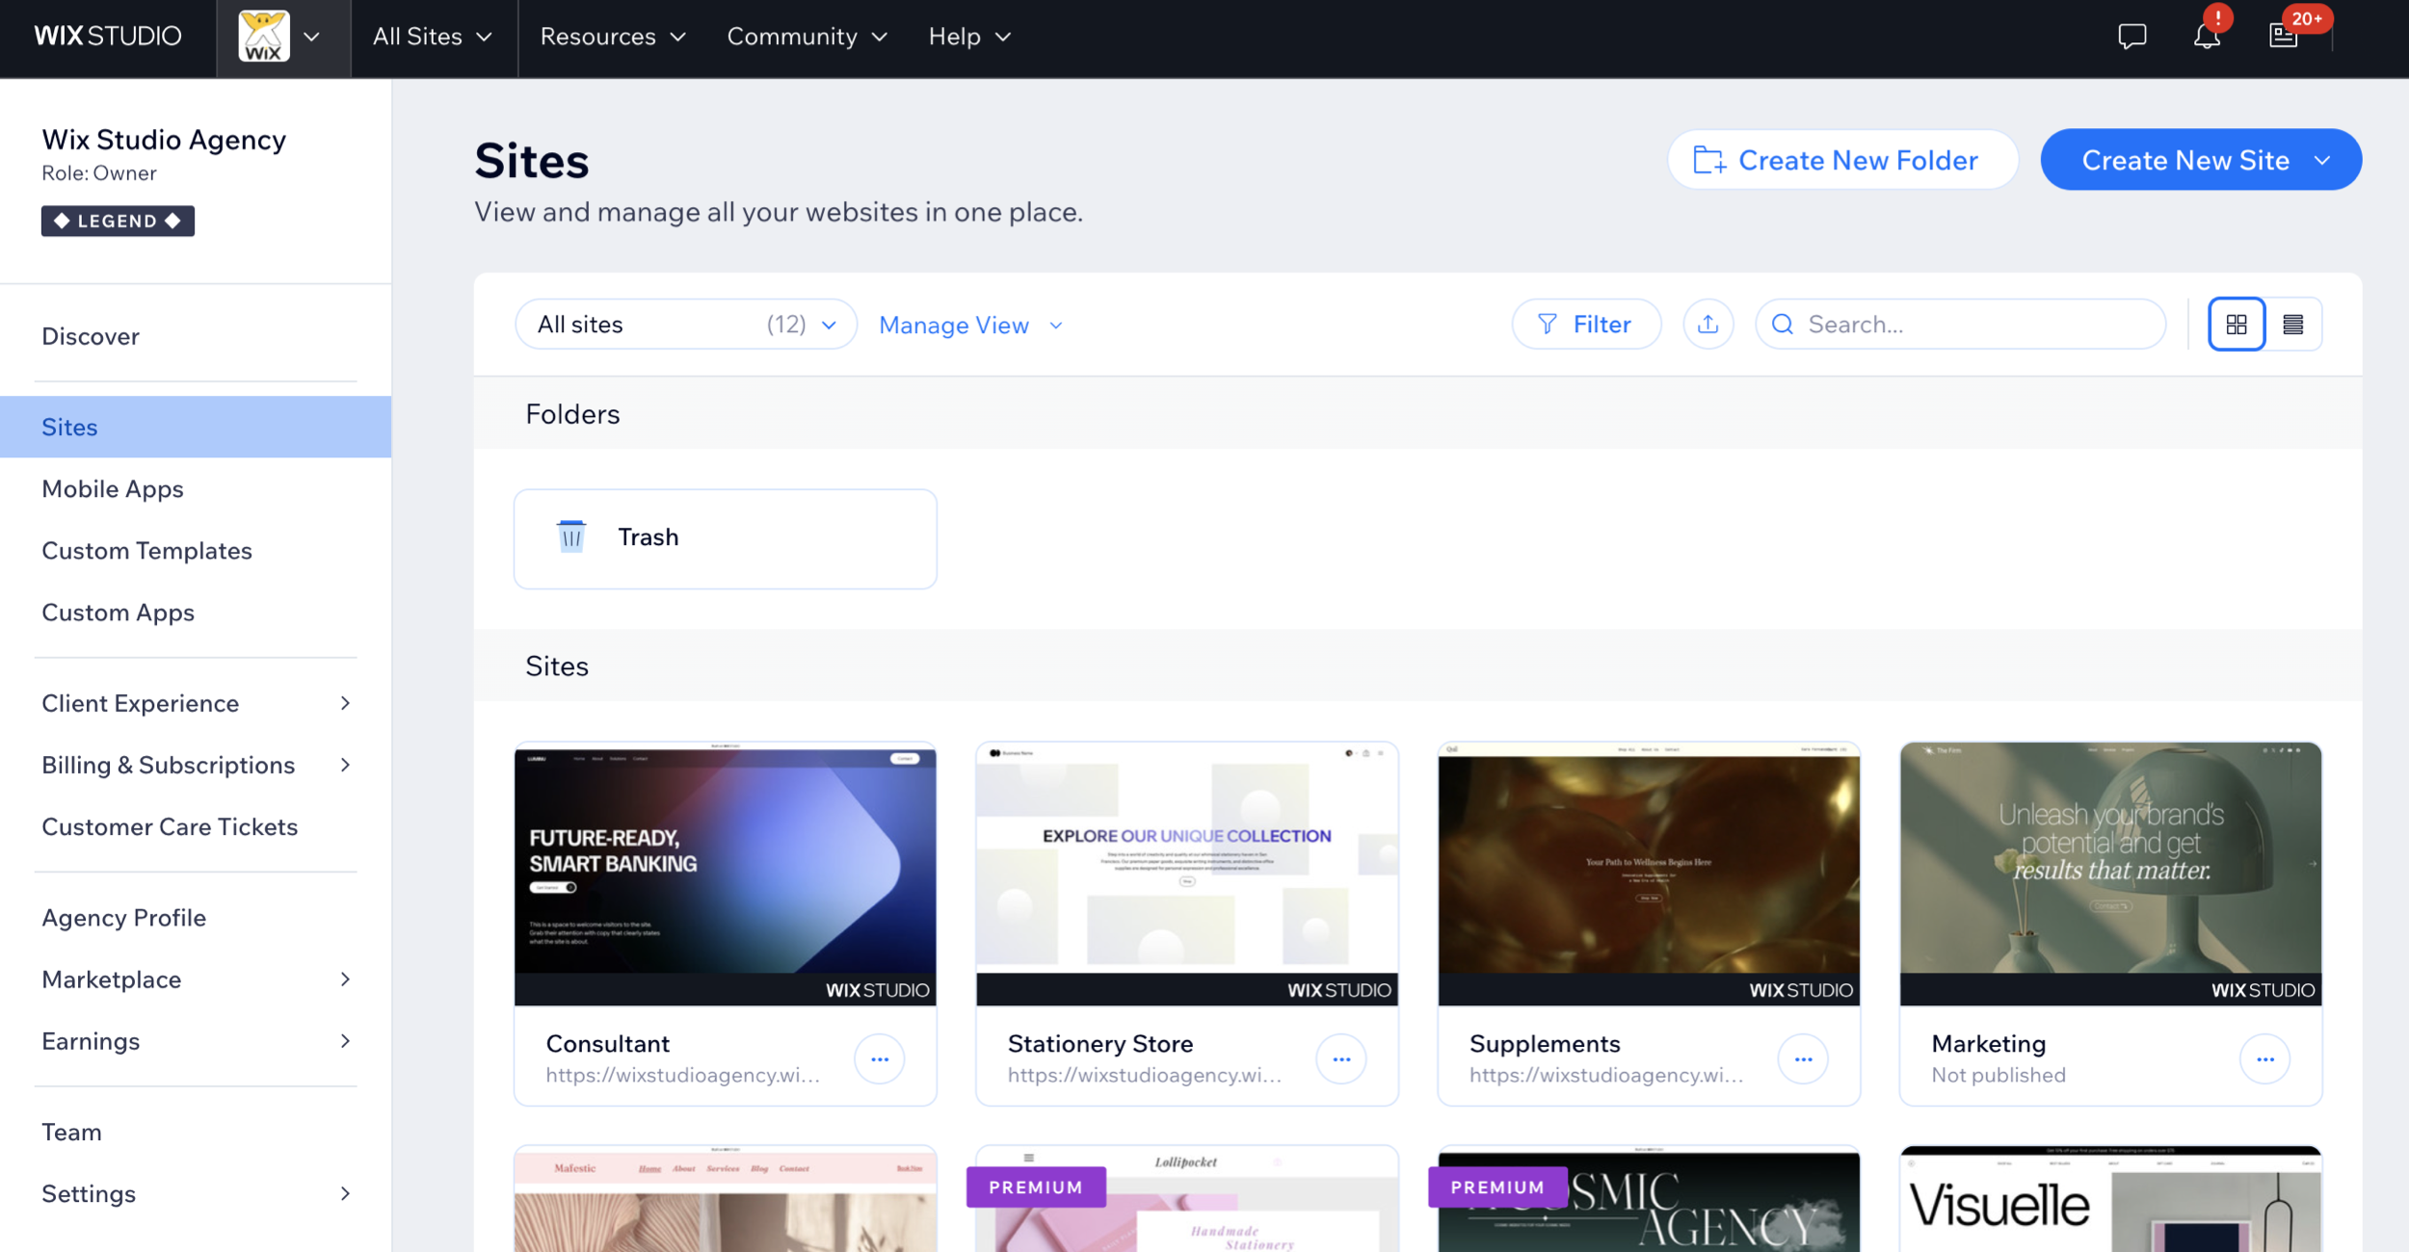Image resolution: width=2409 pixels, height=1252 pixels.
Task: Click Create New Site button
Action: click(x=2184, y=160)
